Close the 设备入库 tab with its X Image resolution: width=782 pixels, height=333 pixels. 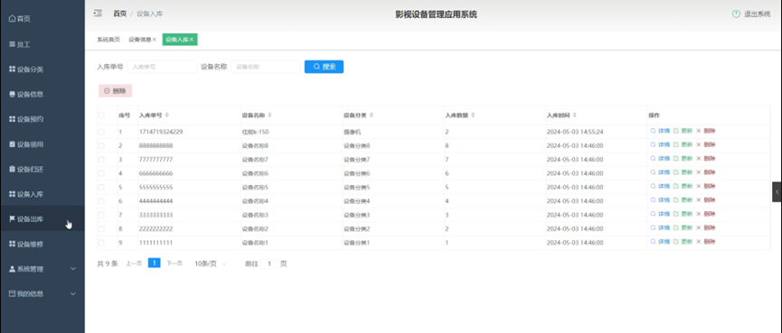[191, 40]
